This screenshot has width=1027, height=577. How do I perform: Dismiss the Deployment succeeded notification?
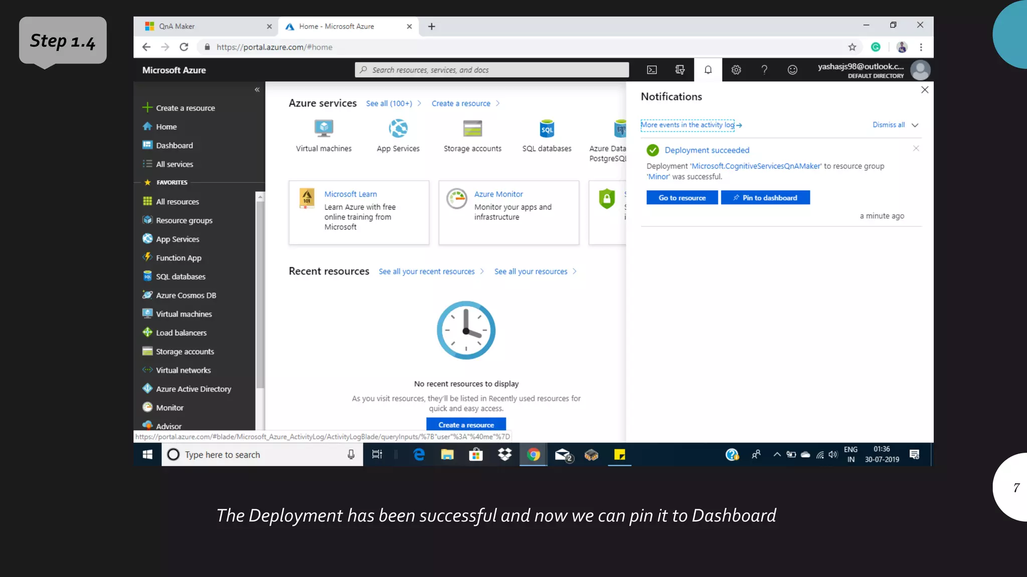point(916,148)
